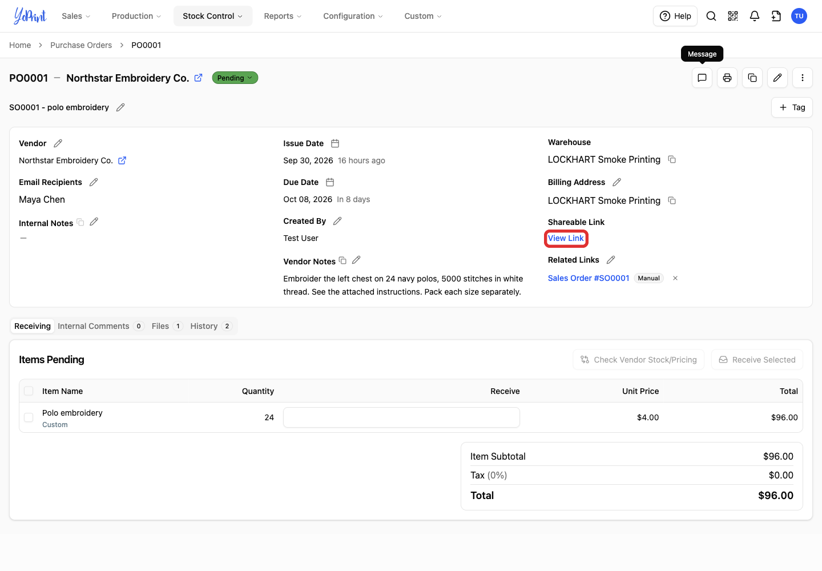Click the Message speech bubble icon
The width and height of the screenshot is (822, 571).
[702, 78]
